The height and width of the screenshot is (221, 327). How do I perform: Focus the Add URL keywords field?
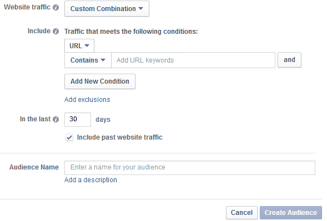point(193,60)
